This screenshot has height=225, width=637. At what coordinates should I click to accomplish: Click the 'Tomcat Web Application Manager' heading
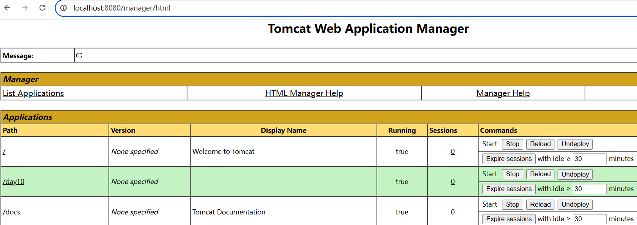(x=368, y=29)
